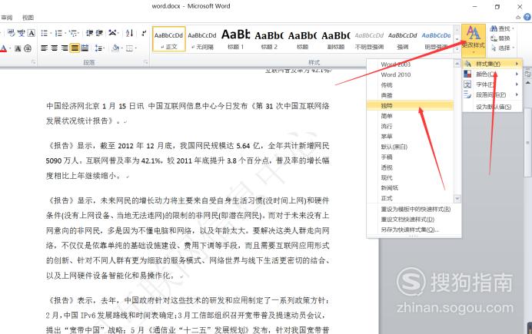
Task: Select the 正式 style set
Action: tap(410, 198)
